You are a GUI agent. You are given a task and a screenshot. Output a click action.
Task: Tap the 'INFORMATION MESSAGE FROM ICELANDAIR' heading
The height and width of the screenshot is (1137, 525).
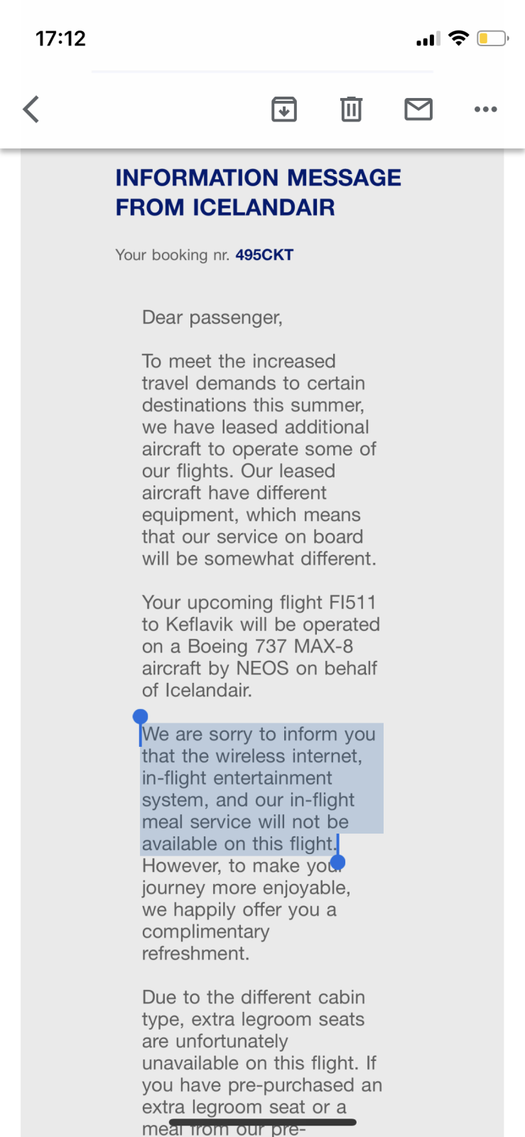pyautogui.click(x=258, y=192)
